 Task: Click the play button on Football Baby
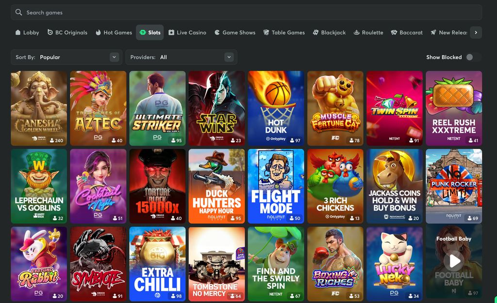pyautogui.click(x=454, y=261)
